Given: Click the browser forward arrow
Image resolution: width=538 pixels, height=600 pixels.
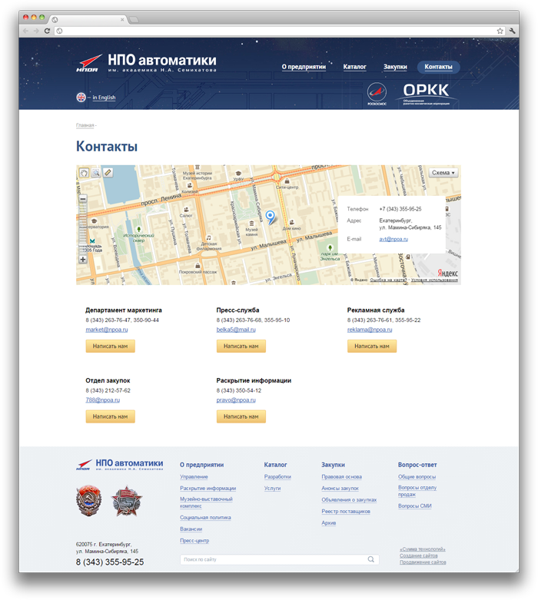Looking at the screenshot, I should pyautogui.click(x=36, y=31).
